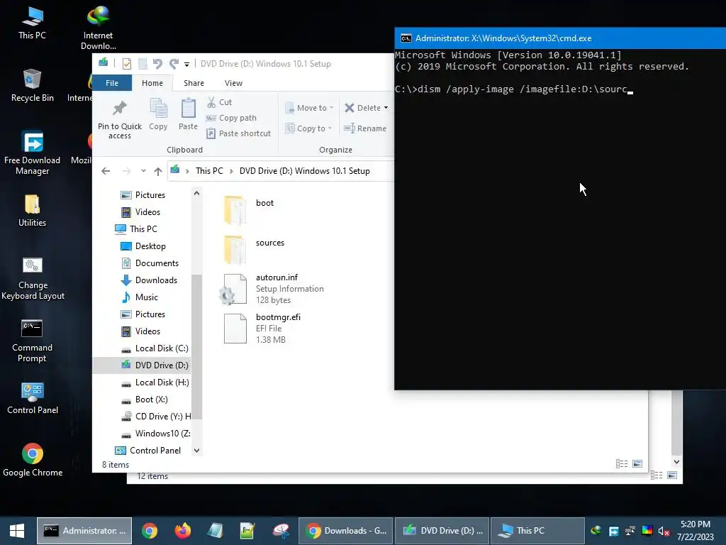The width and height of the screenshot is (726, 545).
Task: Switch to the View ribbon tab
Action: point(233,83)
